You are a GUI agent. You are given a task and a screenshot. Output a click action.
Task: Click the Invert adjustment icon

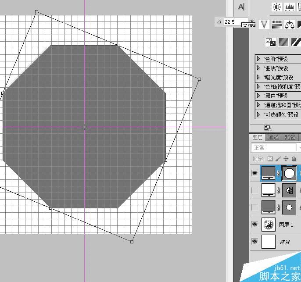[x=271, y=42]
